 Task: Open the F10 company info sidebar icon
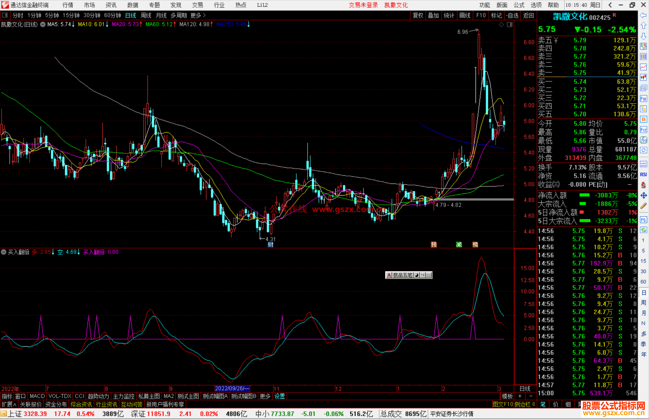pos(643,99)
